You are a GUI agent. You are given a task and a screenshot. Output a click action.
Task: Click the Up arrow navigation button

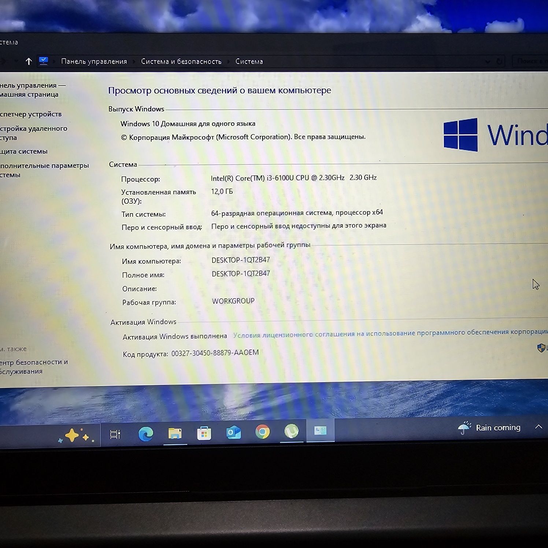[29, 61]
